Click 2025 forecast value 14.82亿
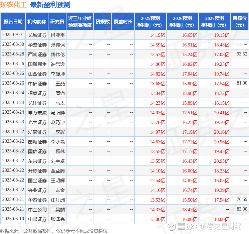 [157, 74]
